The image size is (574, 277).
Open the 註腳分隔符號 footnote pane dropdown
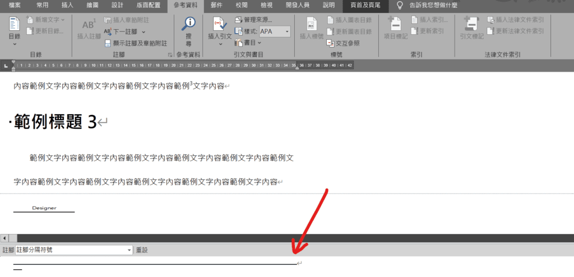click(129, 250)
